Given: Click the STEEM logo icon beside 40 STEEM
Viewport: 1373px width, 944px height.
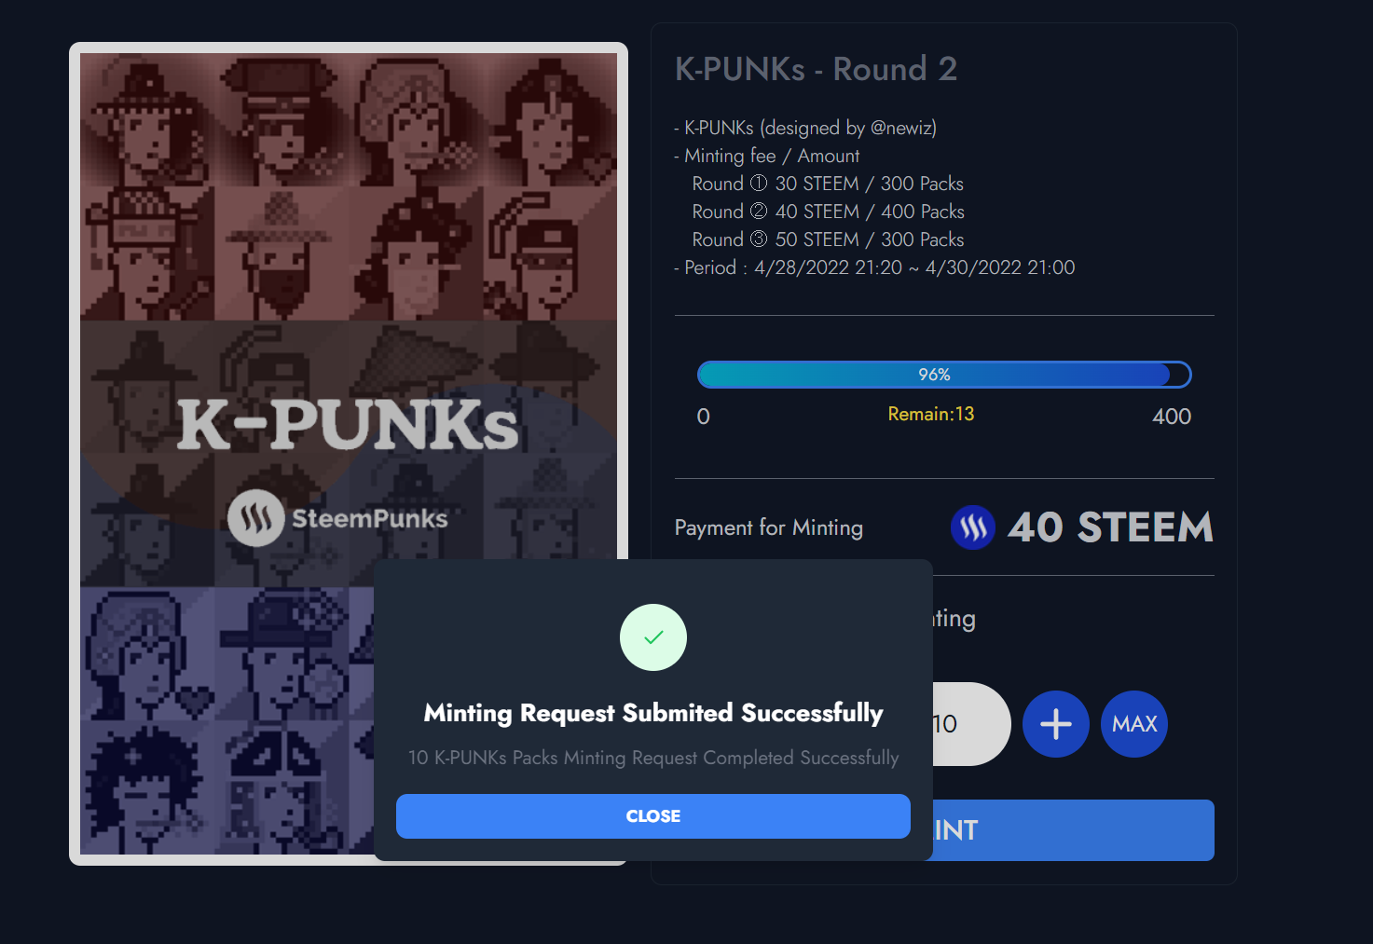Looking at the screenshot, I should pyautogui.click(x=973, y=527).
